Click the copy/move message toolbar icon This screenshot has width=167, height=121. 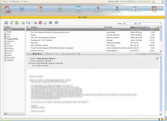[50, 23]
